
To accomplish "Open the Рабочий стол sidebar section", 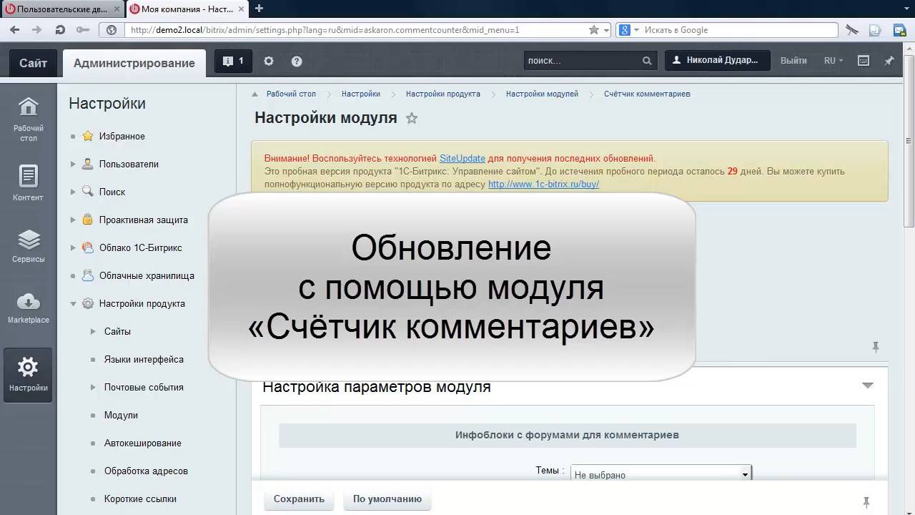I will tap(28, 118).
